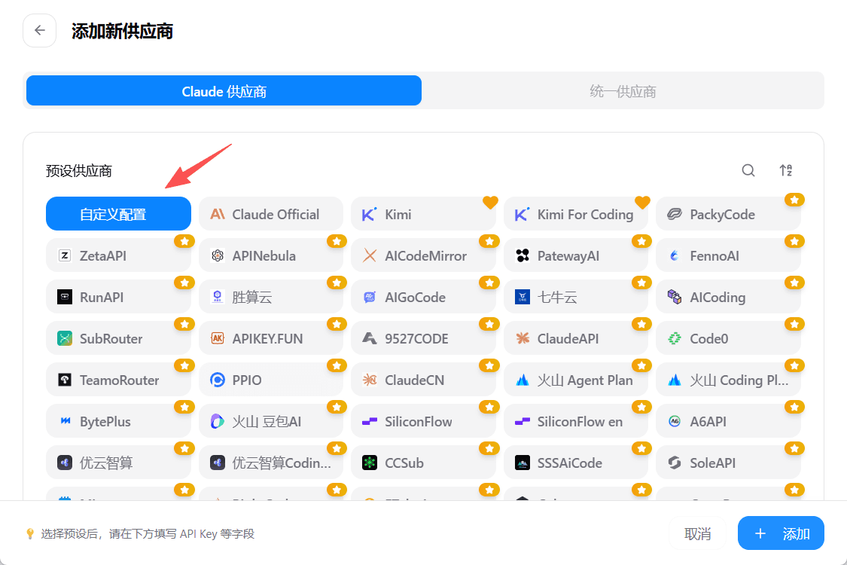The image size is (847, 565).
Task: Select the RunAPI preset
Action: click(118, 297)
